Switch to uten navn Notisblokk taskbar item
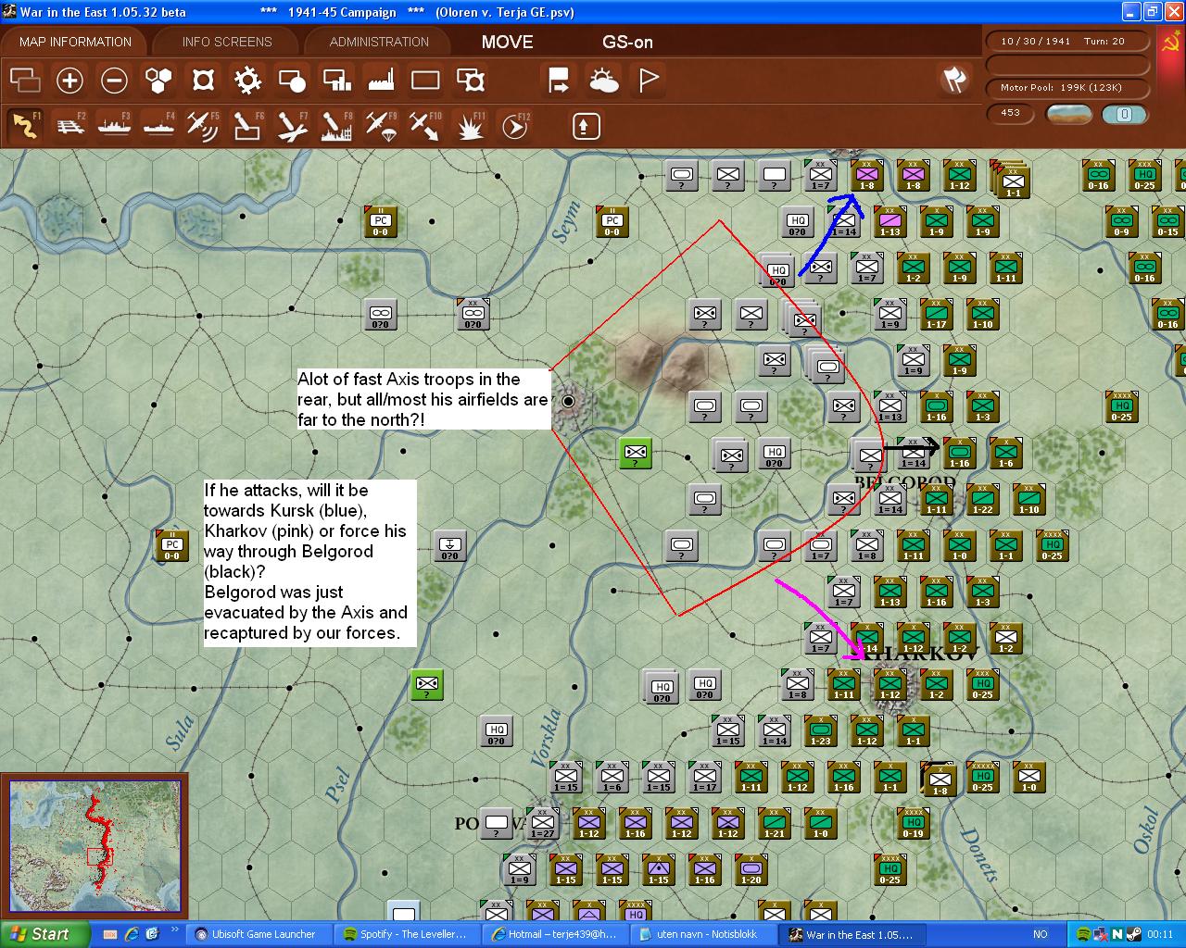The height and width of the screenshot is (948, 1186). (702, 934)
